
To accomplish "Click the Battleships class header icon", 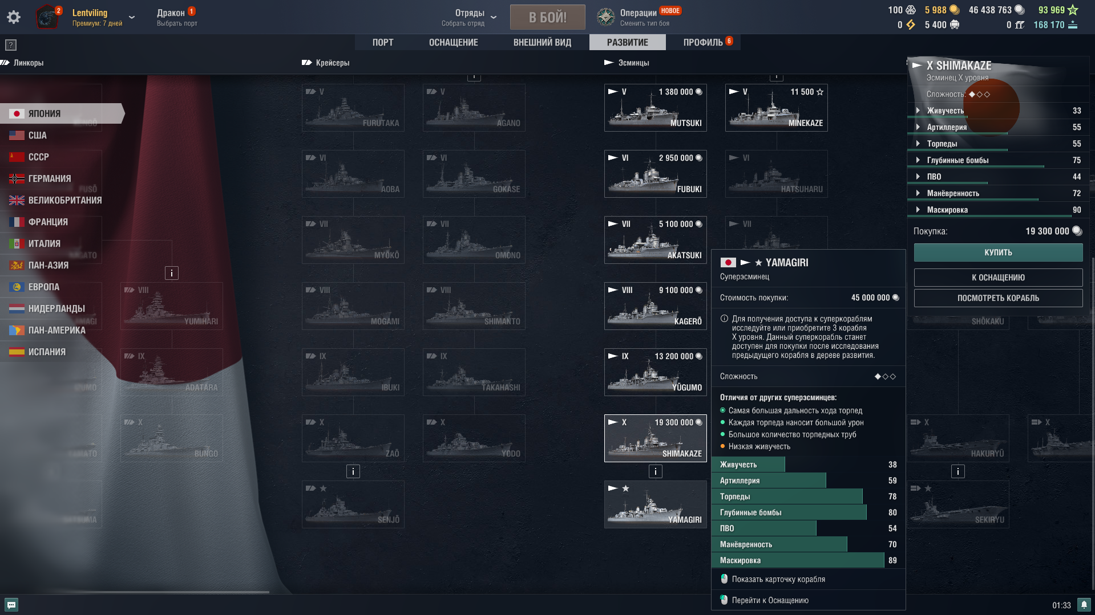I will click(5, 63).
